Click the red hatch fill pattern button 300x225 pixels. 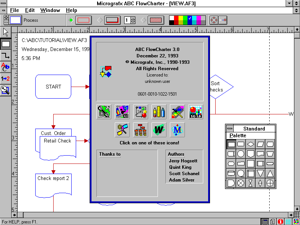156,20
